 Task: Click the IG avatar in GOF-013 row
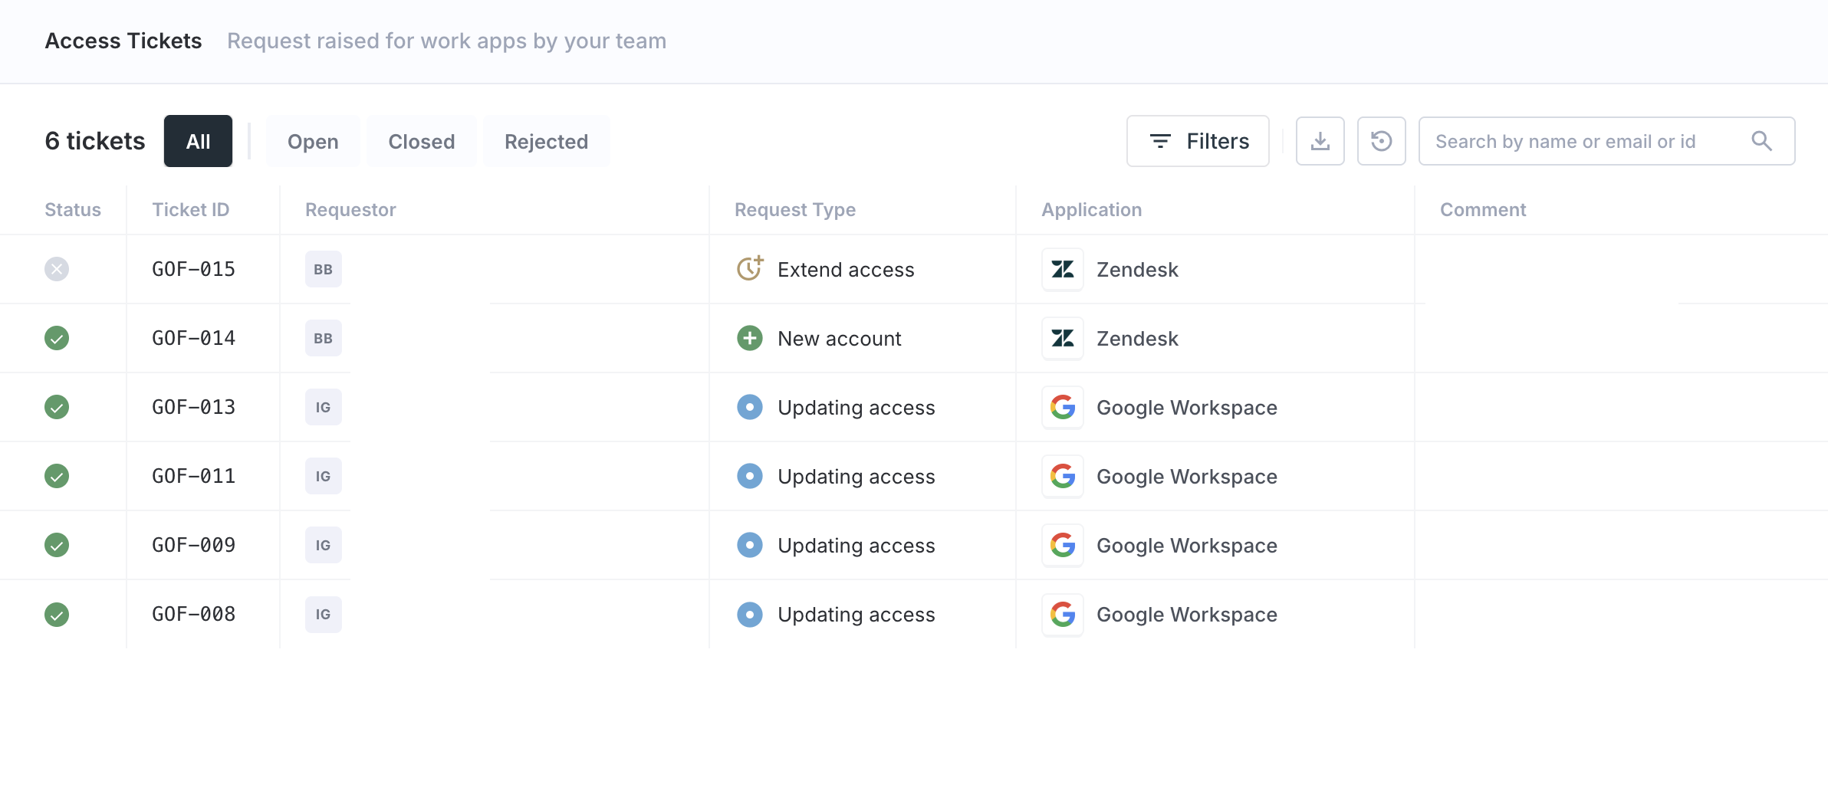[323, 408]
